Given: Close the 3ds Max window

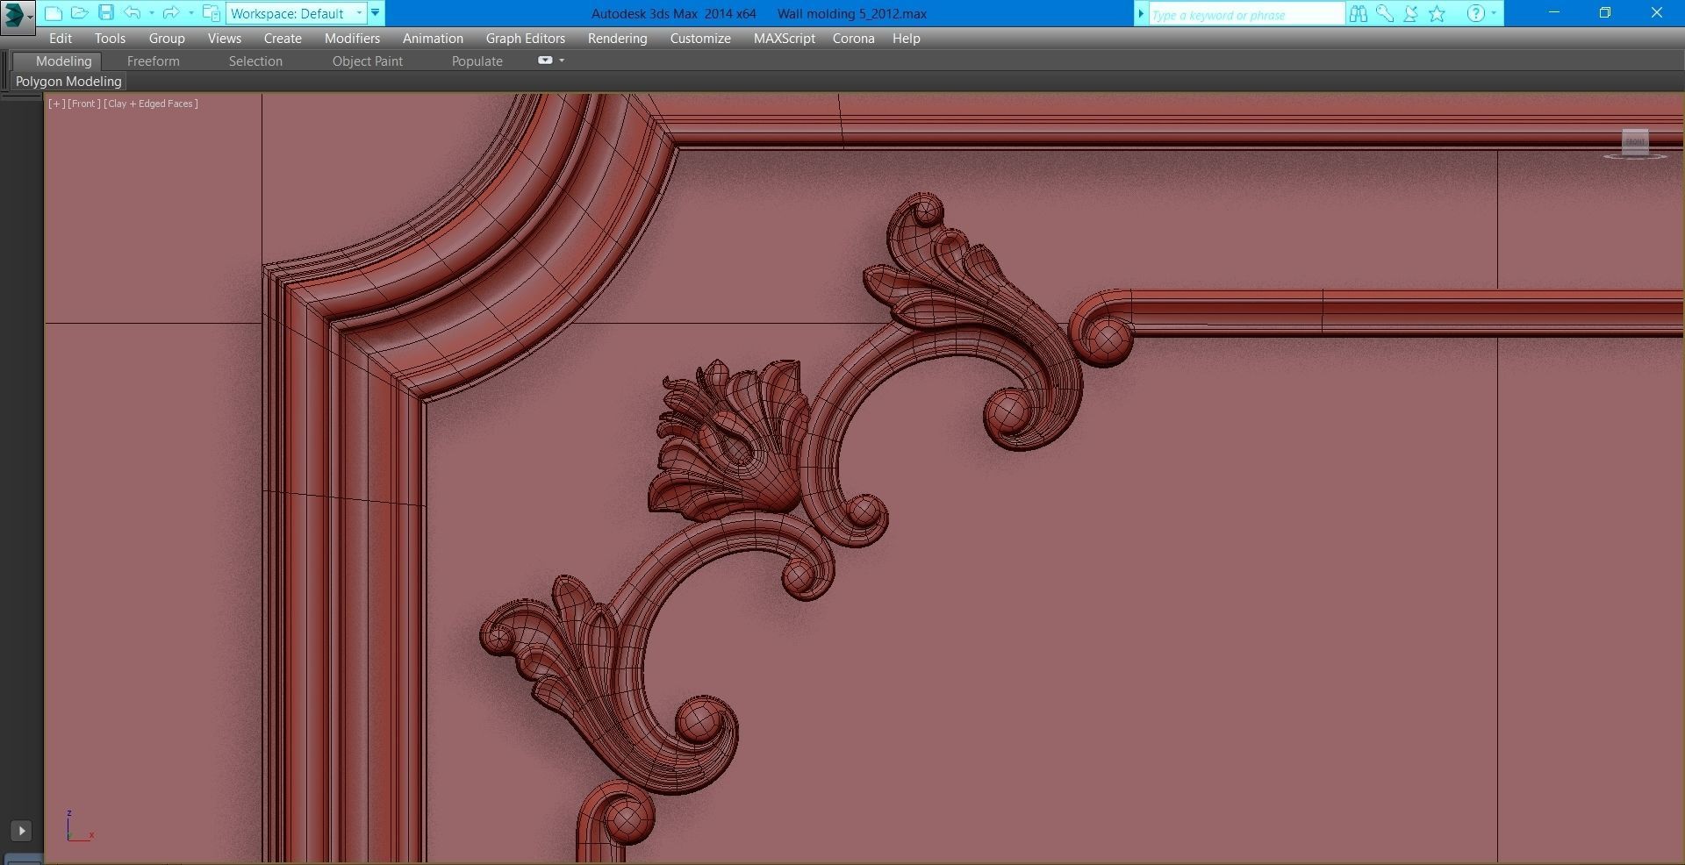Looking at the screenshot, I should (1657, 13).
